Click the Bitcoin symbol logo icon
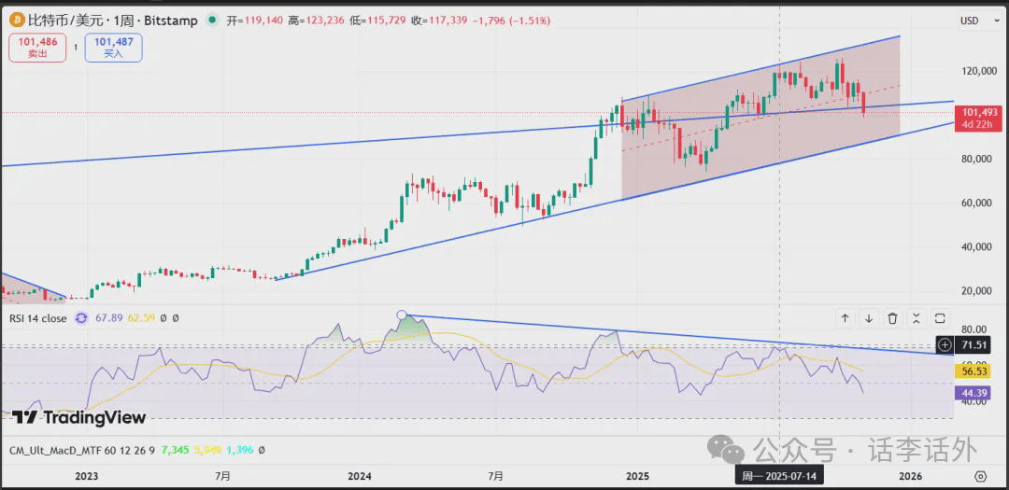Viewport: 1009px width, 490px height. point(15,20)
